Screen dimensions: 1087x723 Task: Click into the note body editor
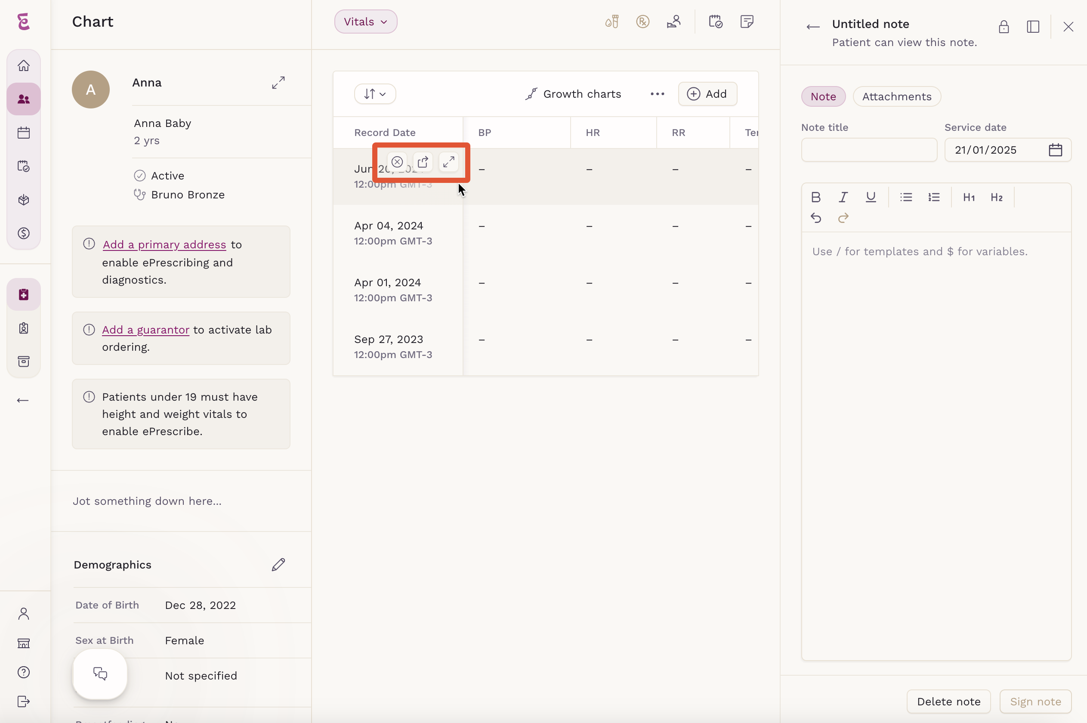936,446
